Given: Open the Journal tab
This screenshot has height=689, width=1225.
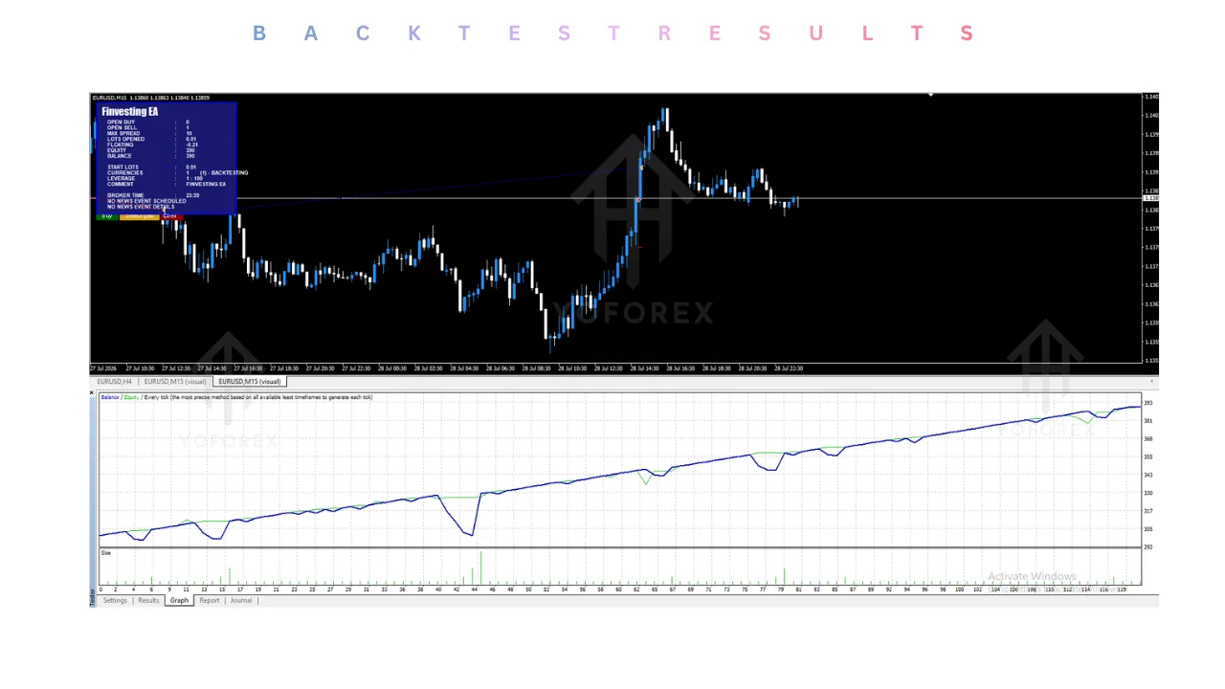Looking at the screenshot, I should tap(241, 600).
